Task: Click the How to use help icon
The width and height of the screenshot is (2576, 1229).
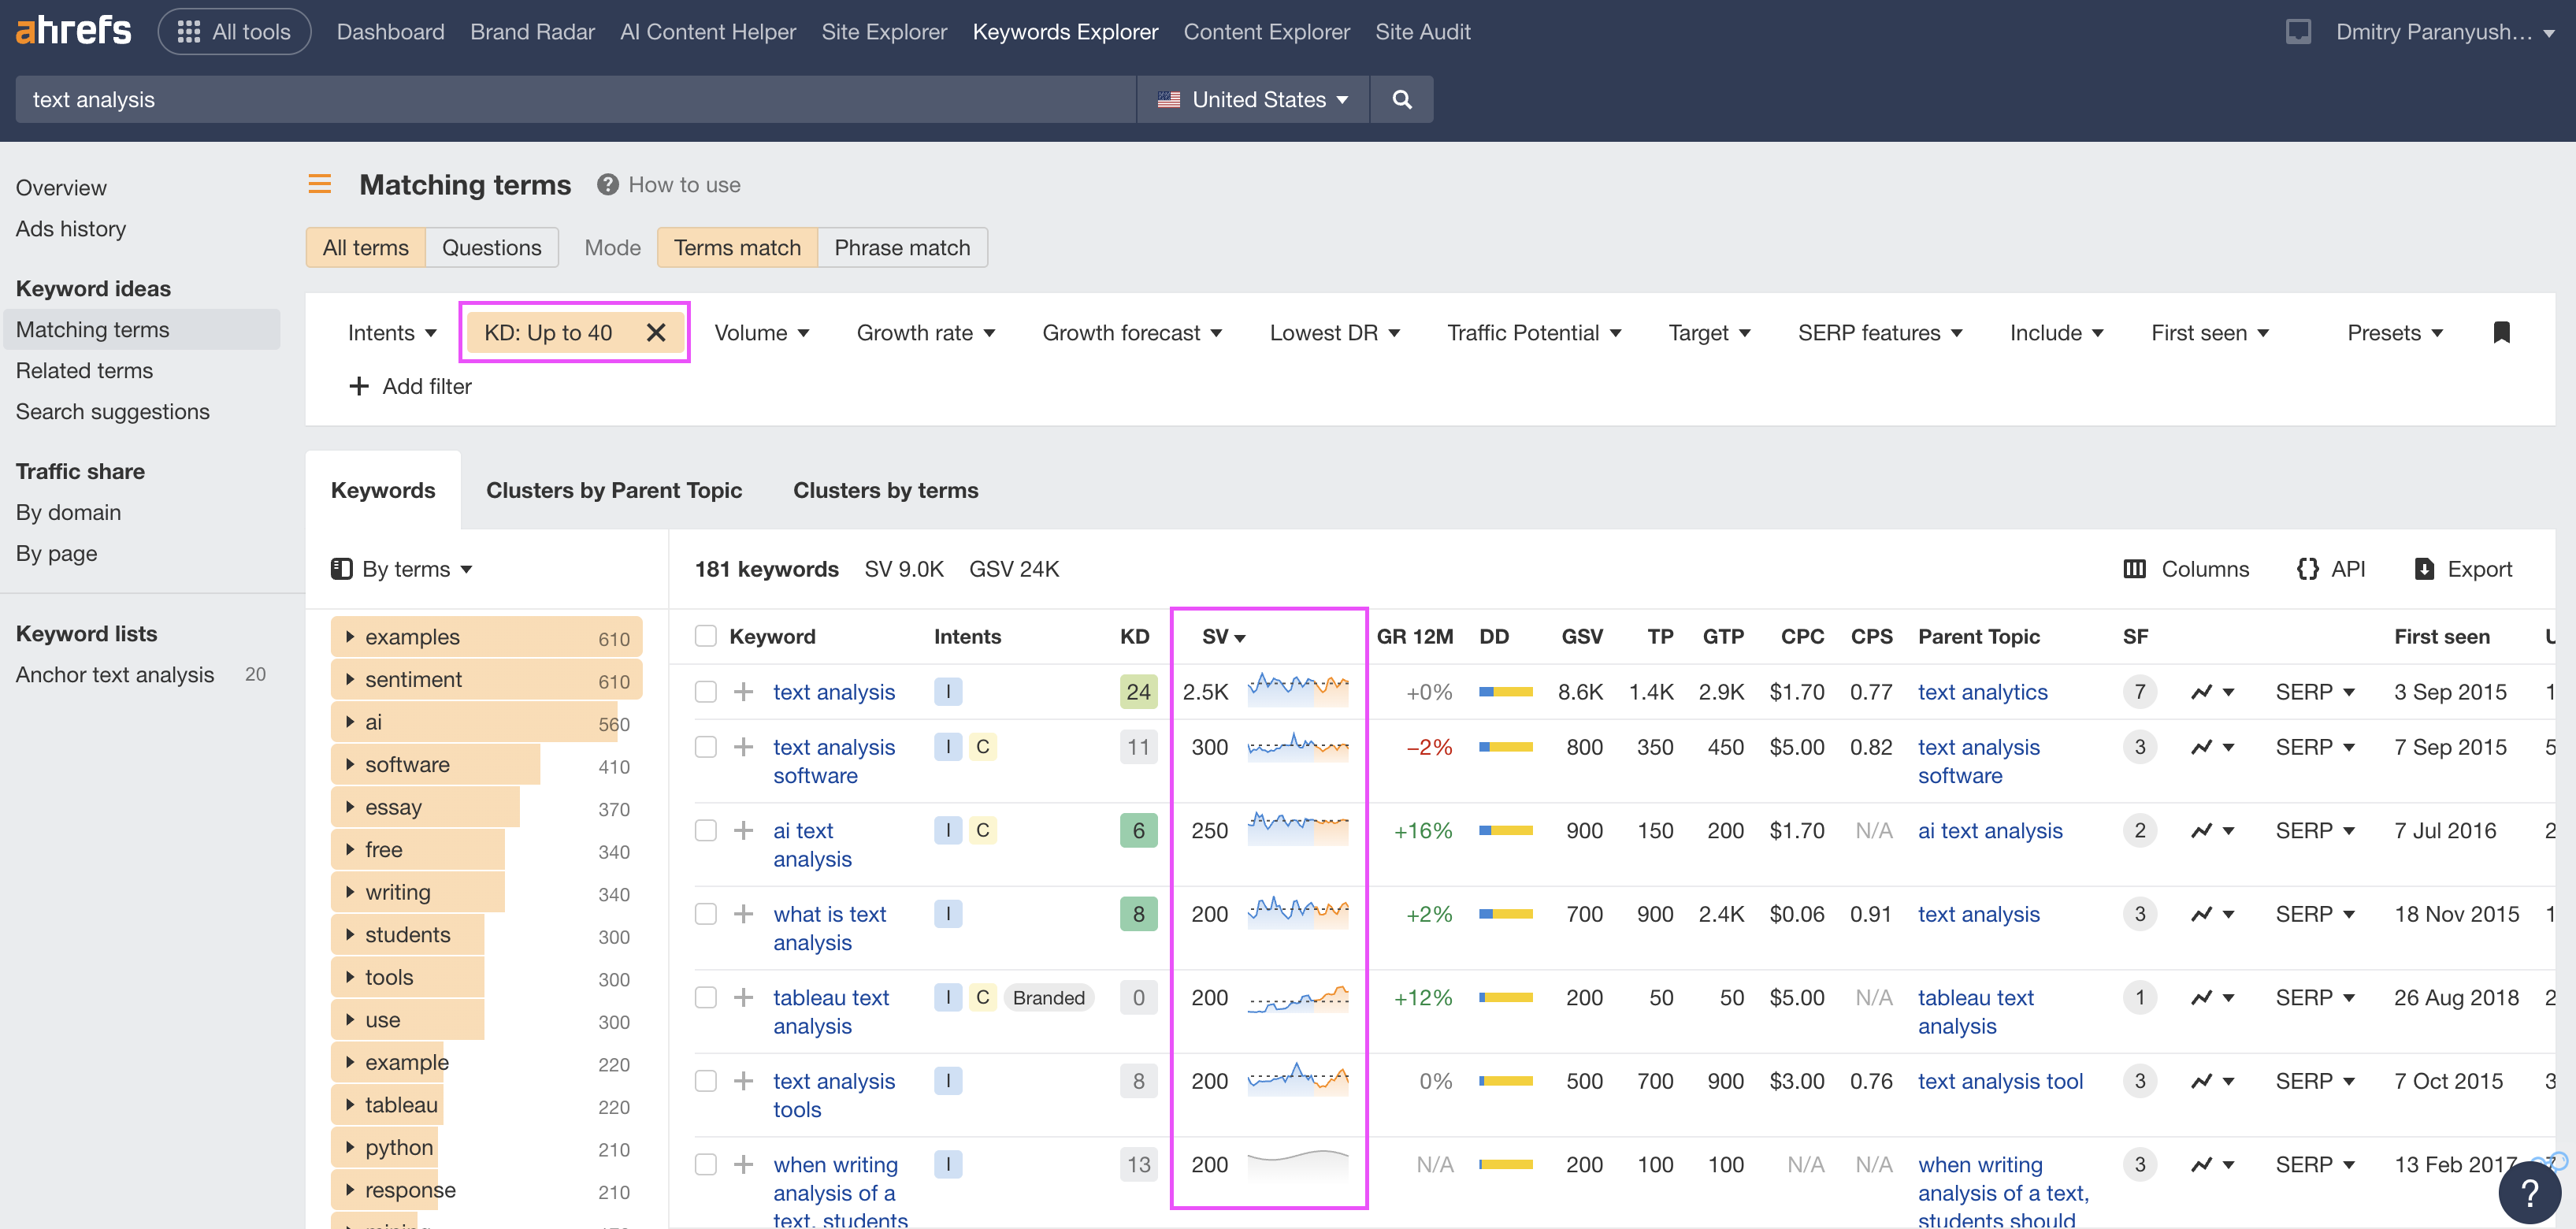Action: (607, 184)
